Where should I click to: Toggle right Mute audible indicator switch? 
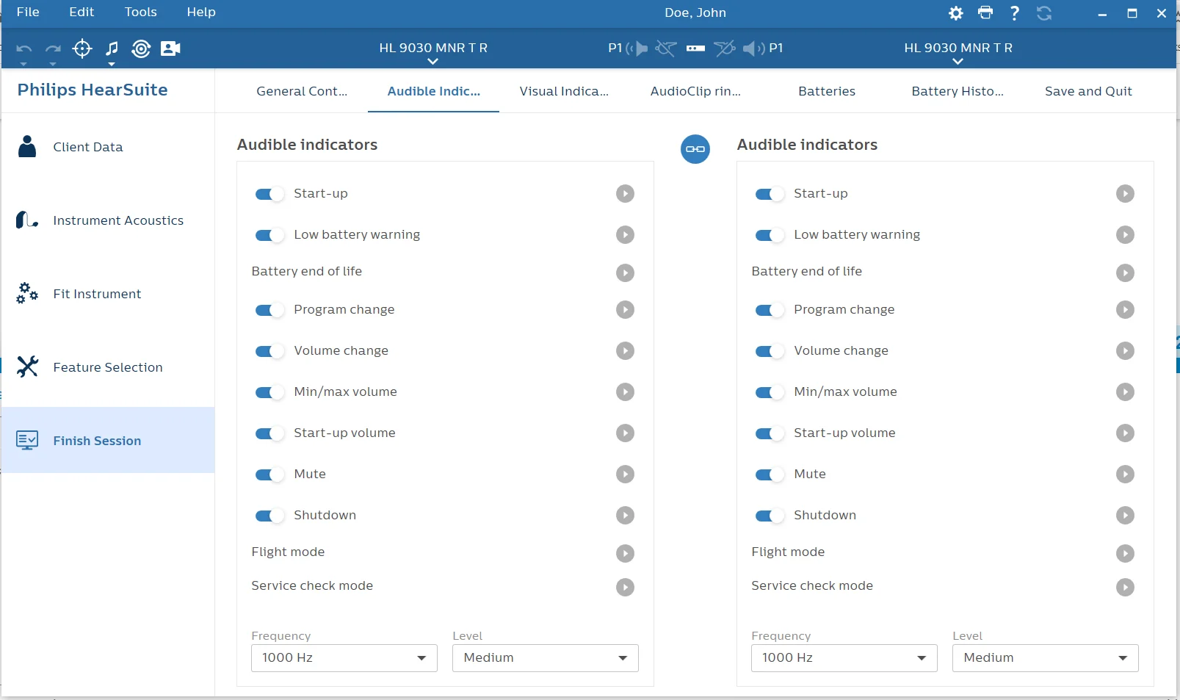coord(769,475)
